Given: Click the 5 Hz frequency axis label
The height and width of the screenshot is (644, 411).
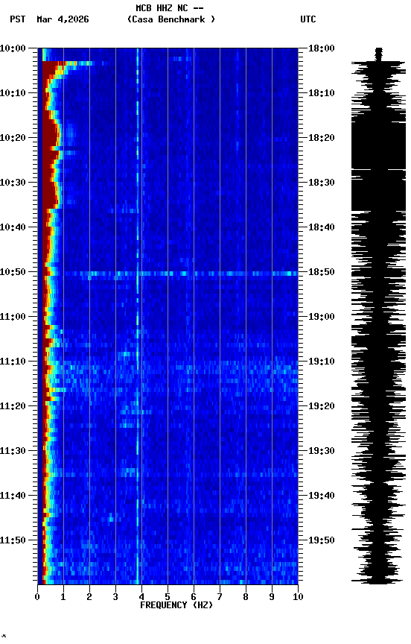Looking at the screenshot, I should pyautogui.click(x=168, y=597).
